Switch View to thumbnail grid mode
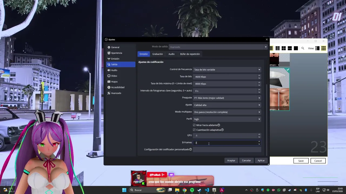The image size is (346, 194). coord(324,48)
